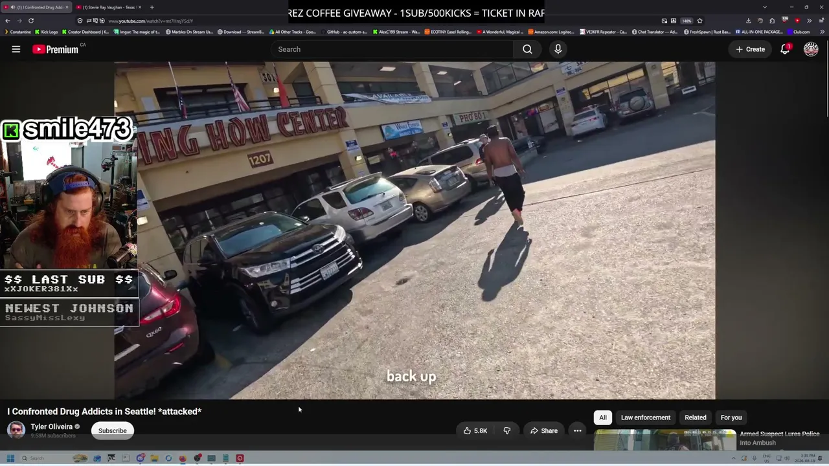Open Windows Start menu
This screenshot has width=829, height=466.
10,458
